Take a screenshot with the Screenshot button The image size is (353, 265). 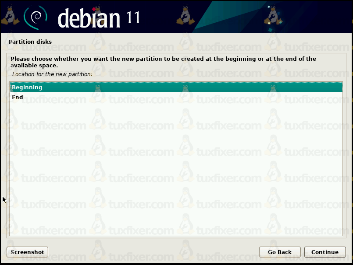pyautogui.click(x=27, y=252)
